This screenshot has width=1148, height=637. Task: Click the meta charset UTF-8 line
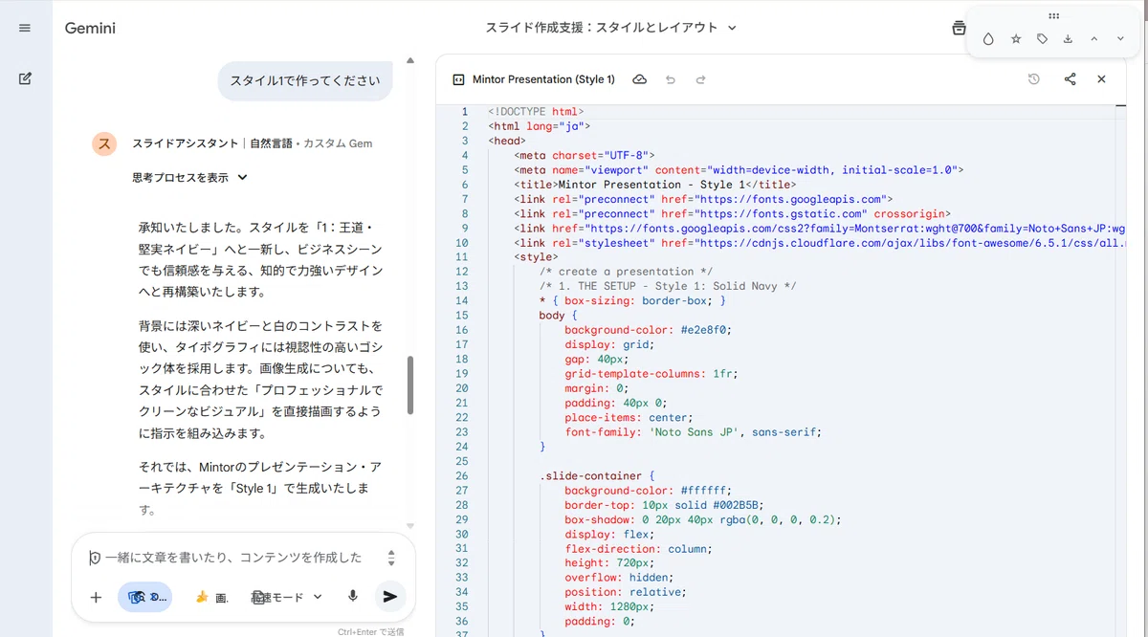(x=585, y=155)
